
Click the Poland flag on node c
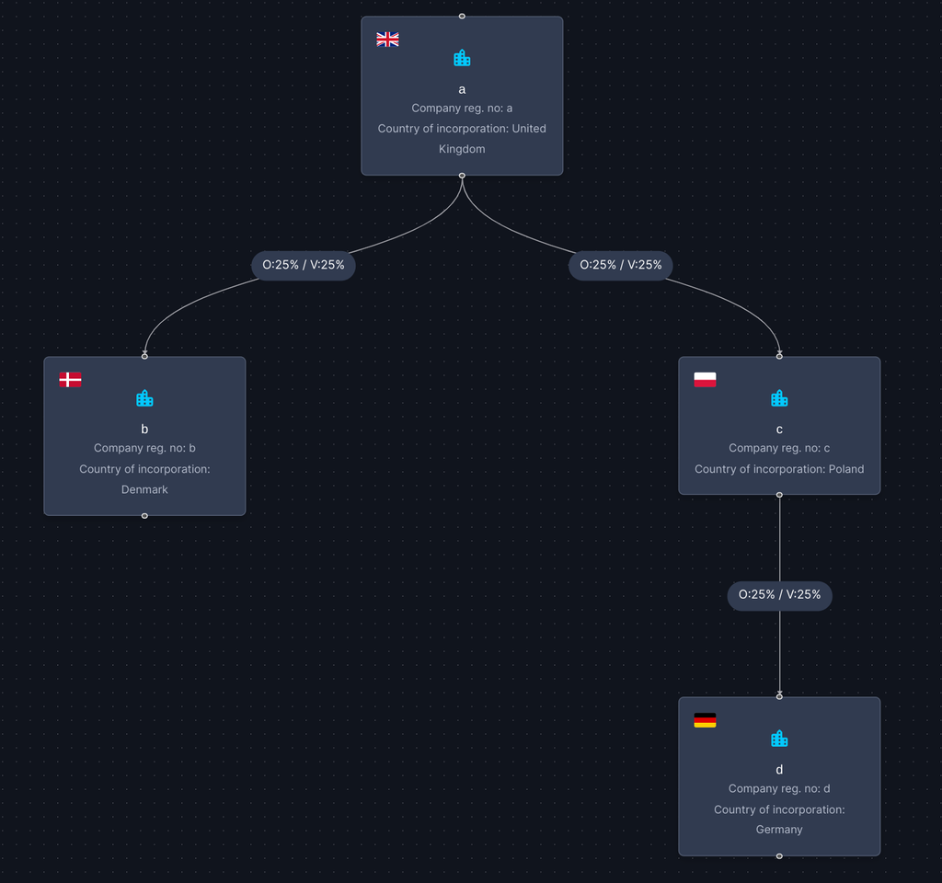[705, 380]
